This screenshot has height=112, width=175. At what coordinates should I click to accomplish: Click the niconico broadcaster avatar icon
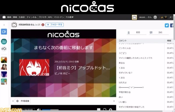pyautogui.click(x=14, y=25)
